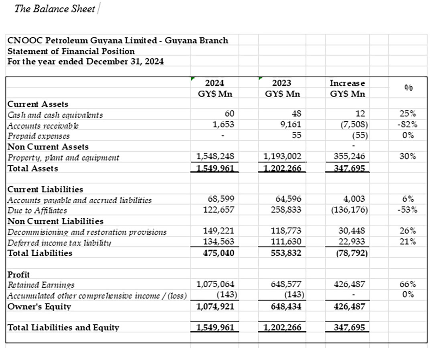
Task: Select accounts payable 2023 value 64,596
Action: coord(288,199)
